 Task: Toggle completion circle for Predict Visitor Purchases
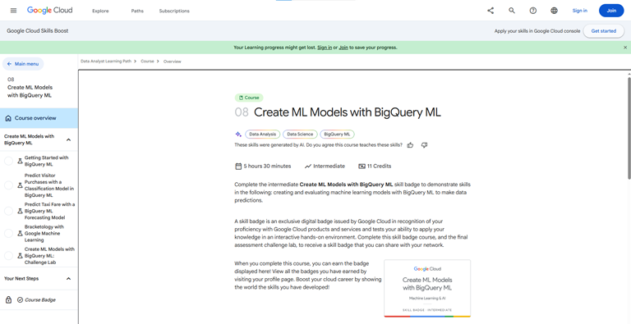[x=8, y=185]
